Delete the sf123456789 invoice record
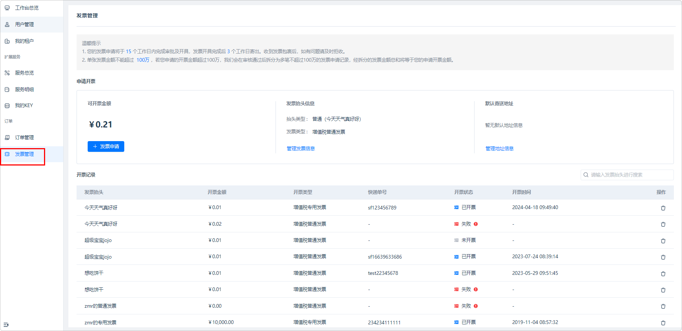Screen dimensions: 682x331 point(663,208)
